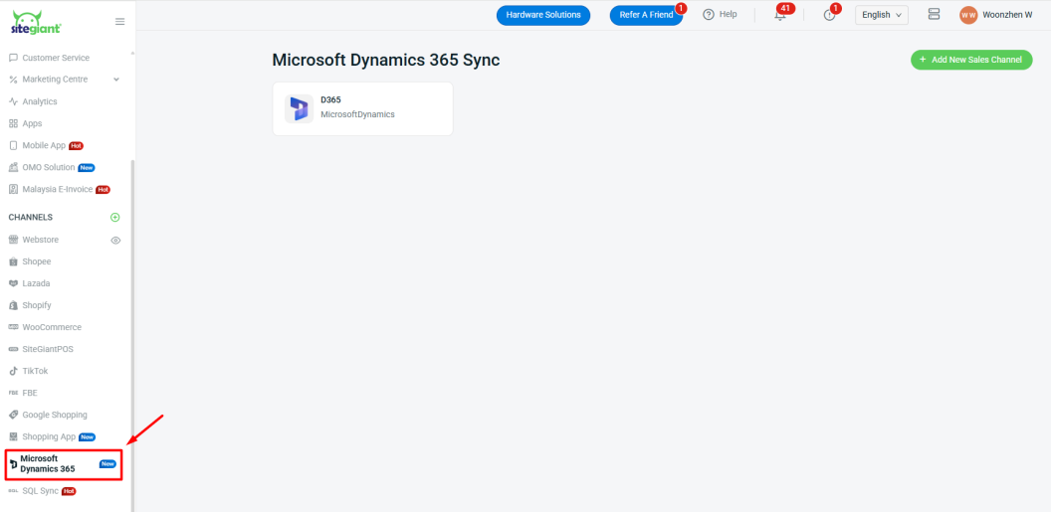Viewport: 1051px width, 512px height.
Task: Click the Refer A Friend button
Action: point(646,15)
